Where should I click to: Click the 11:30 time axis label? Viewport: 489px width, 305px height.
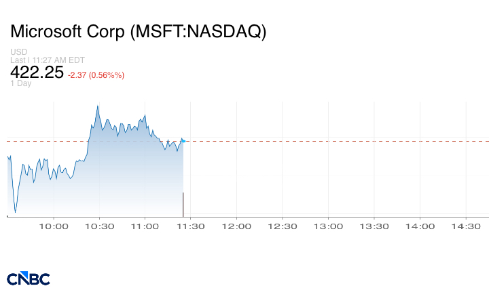[191, 226]
